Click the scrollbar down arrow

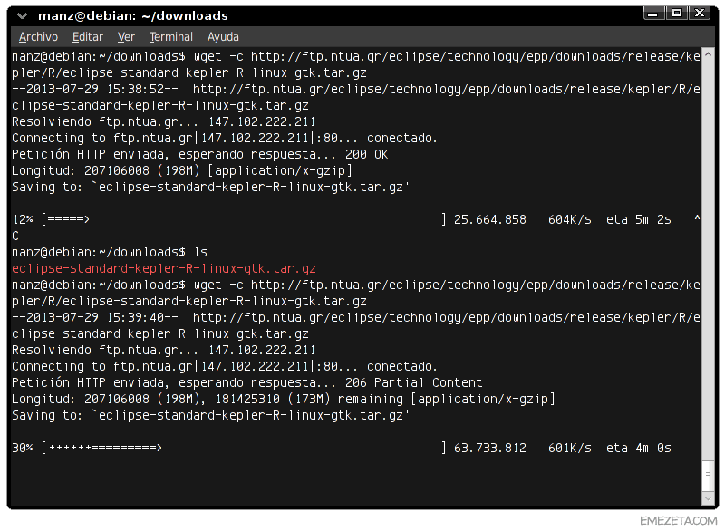click(x=708, y=499)
